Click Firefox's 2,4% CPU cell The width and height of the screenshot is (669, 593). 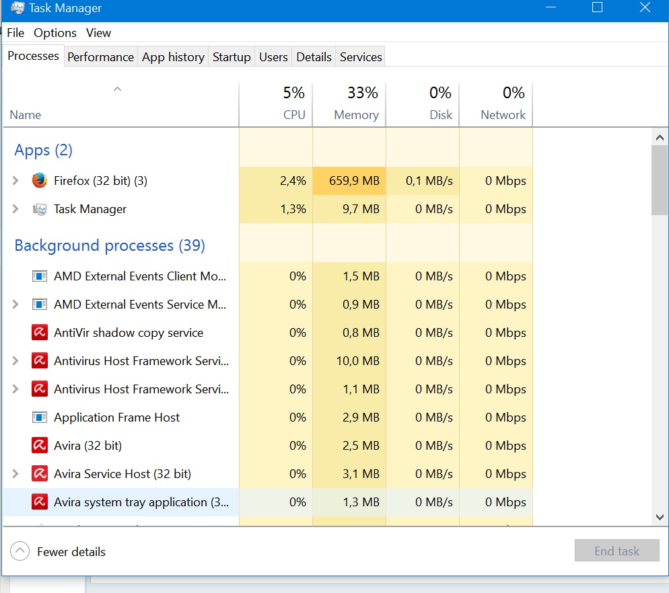(276, 181)
